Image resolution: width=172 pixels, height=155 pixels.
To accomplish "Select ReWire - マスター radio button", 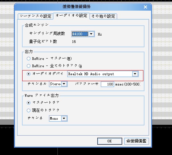I will (x=29, y=59).
